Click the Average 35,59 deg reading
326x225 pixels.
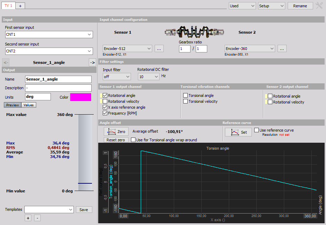point(38,152)
